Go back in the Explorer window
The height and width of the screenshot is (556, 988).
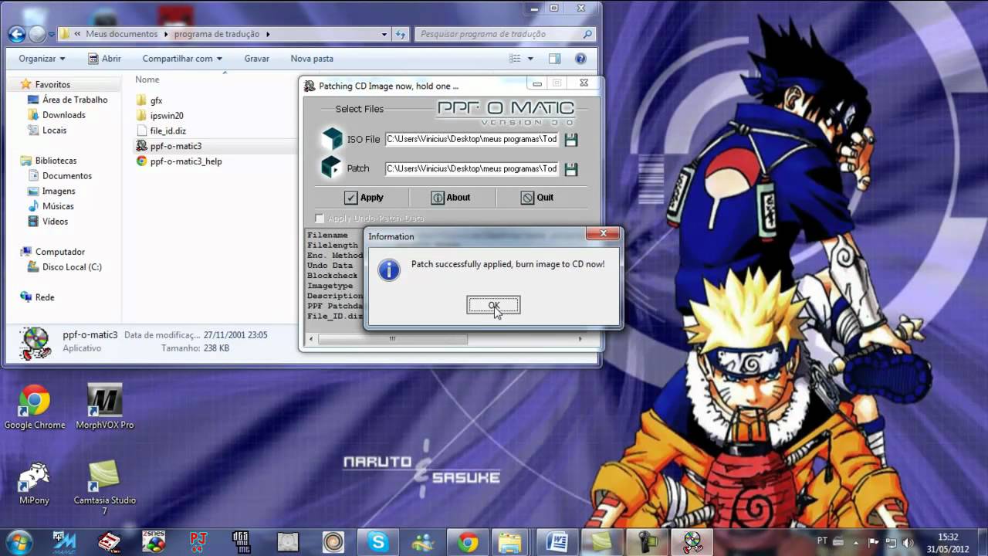click(x=16, y=34)
